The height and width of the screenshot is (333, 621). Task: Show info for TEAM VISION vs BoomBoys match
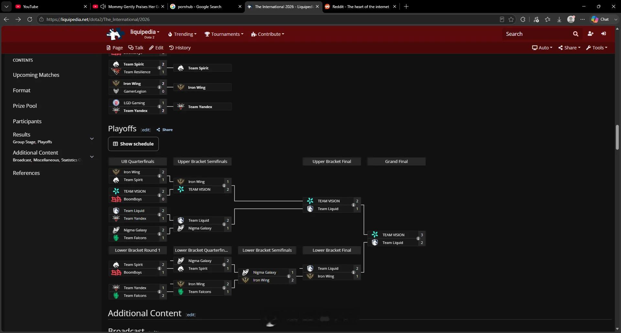pyautogui.click(x=159, y=195)
